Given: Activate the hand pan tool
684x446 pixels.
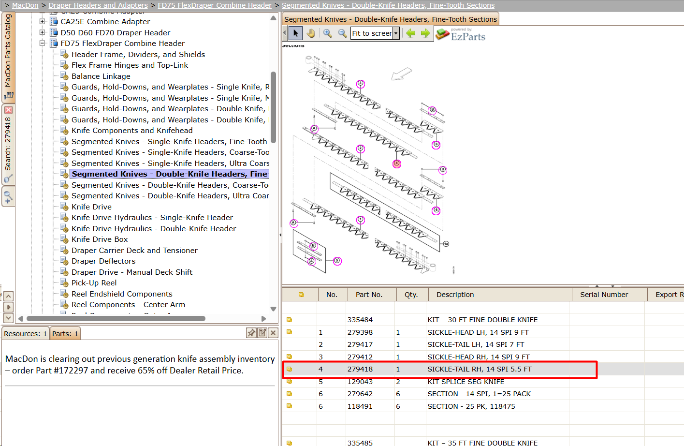Looking at the screenshot, I should 311,33.
